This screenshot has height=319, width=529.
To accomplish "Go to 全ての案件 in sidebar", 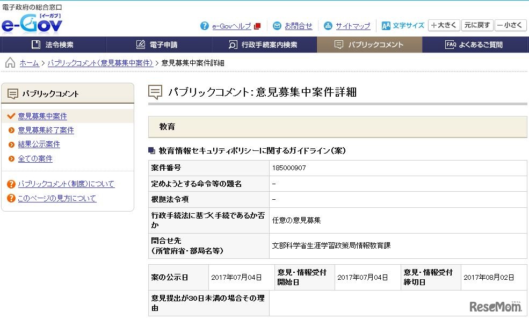I will 35,159.
